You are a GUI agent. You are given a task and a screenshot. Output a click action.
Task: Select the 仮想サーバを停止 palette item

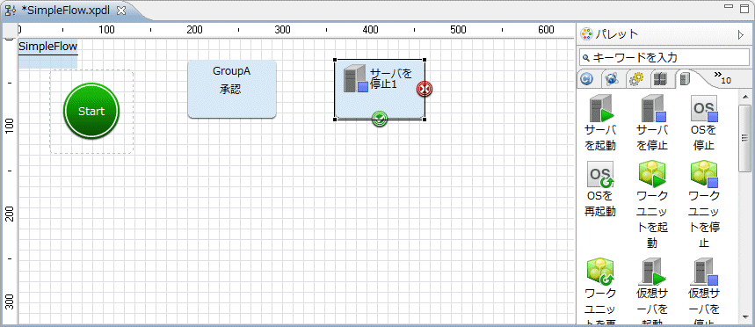point(704,292)
